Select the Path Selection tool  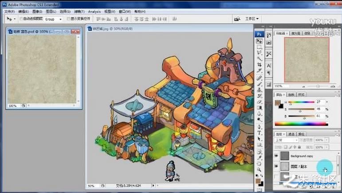(x=259, y=139)
